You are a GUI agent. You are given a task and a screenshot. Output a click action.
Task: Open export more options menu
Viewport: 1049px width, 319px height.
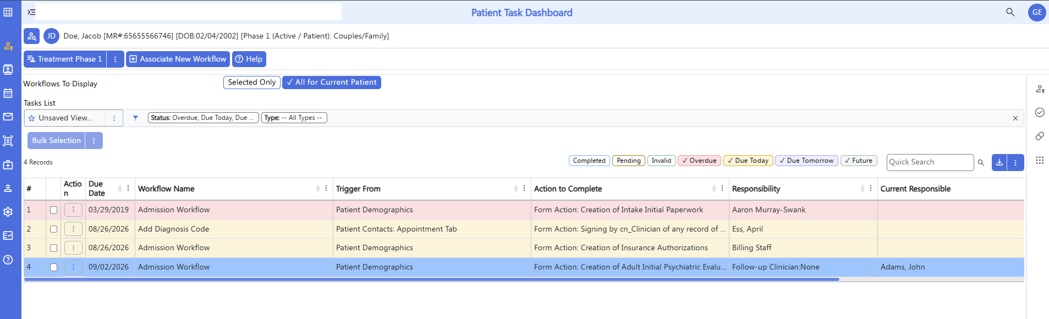pyautogui.click(x=1015, y=162)
